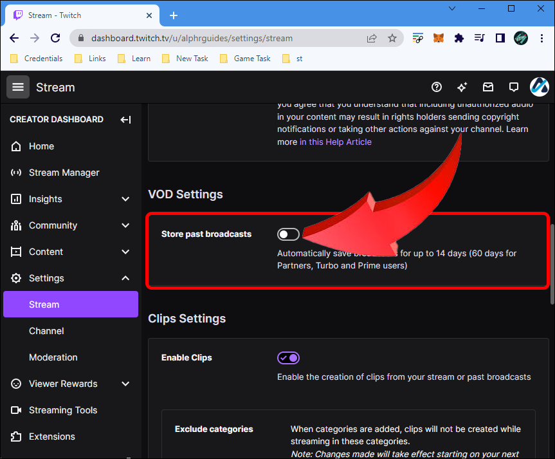555x459 pixels.
Task: Open the Chrome profile avatar
Action: [x=521, y=38]
